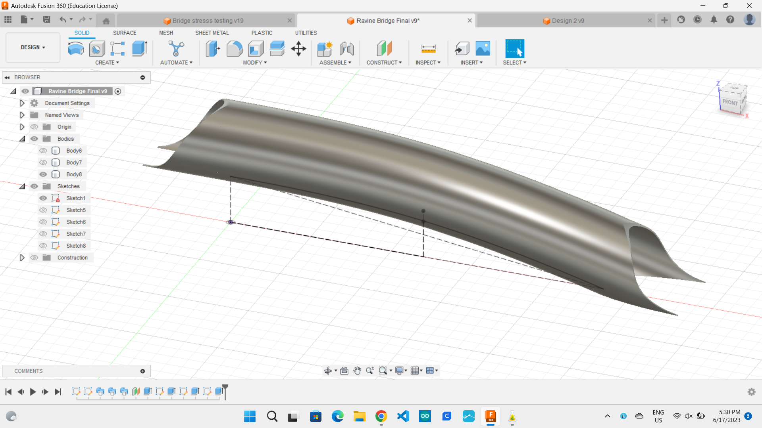
Task: Show the hidden Body6 body
Action: (43, 150)
